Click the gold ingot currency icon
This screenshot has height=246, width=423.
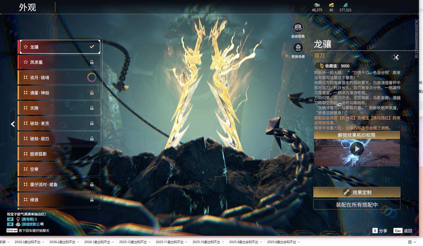(x=331, y=5)
